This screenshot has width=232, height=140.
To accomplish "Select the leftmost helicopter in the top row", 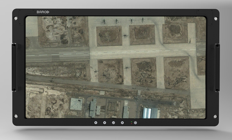I will (104, 21).
